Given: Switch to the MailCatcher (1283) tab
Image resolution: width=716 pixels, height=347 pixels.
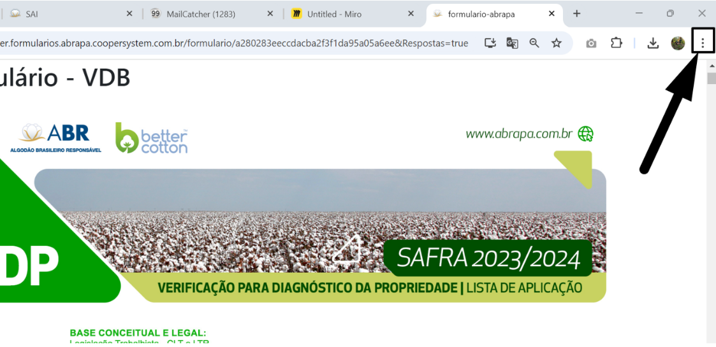Looking at the screenshot, I should (x=207, y=13).
